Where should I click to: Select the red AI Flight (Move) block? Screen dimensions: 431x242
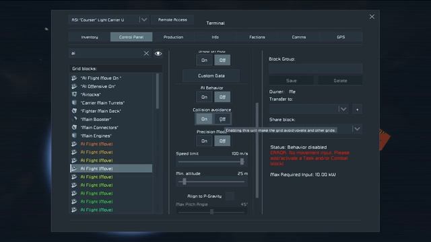(x=111, y=144)
